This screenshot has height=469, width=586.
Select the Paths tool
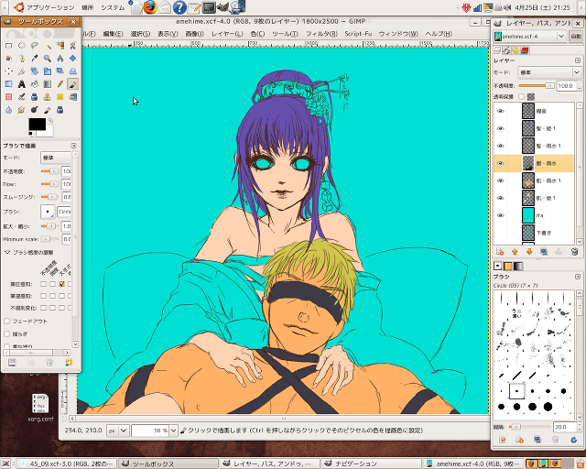click(22, 59)
